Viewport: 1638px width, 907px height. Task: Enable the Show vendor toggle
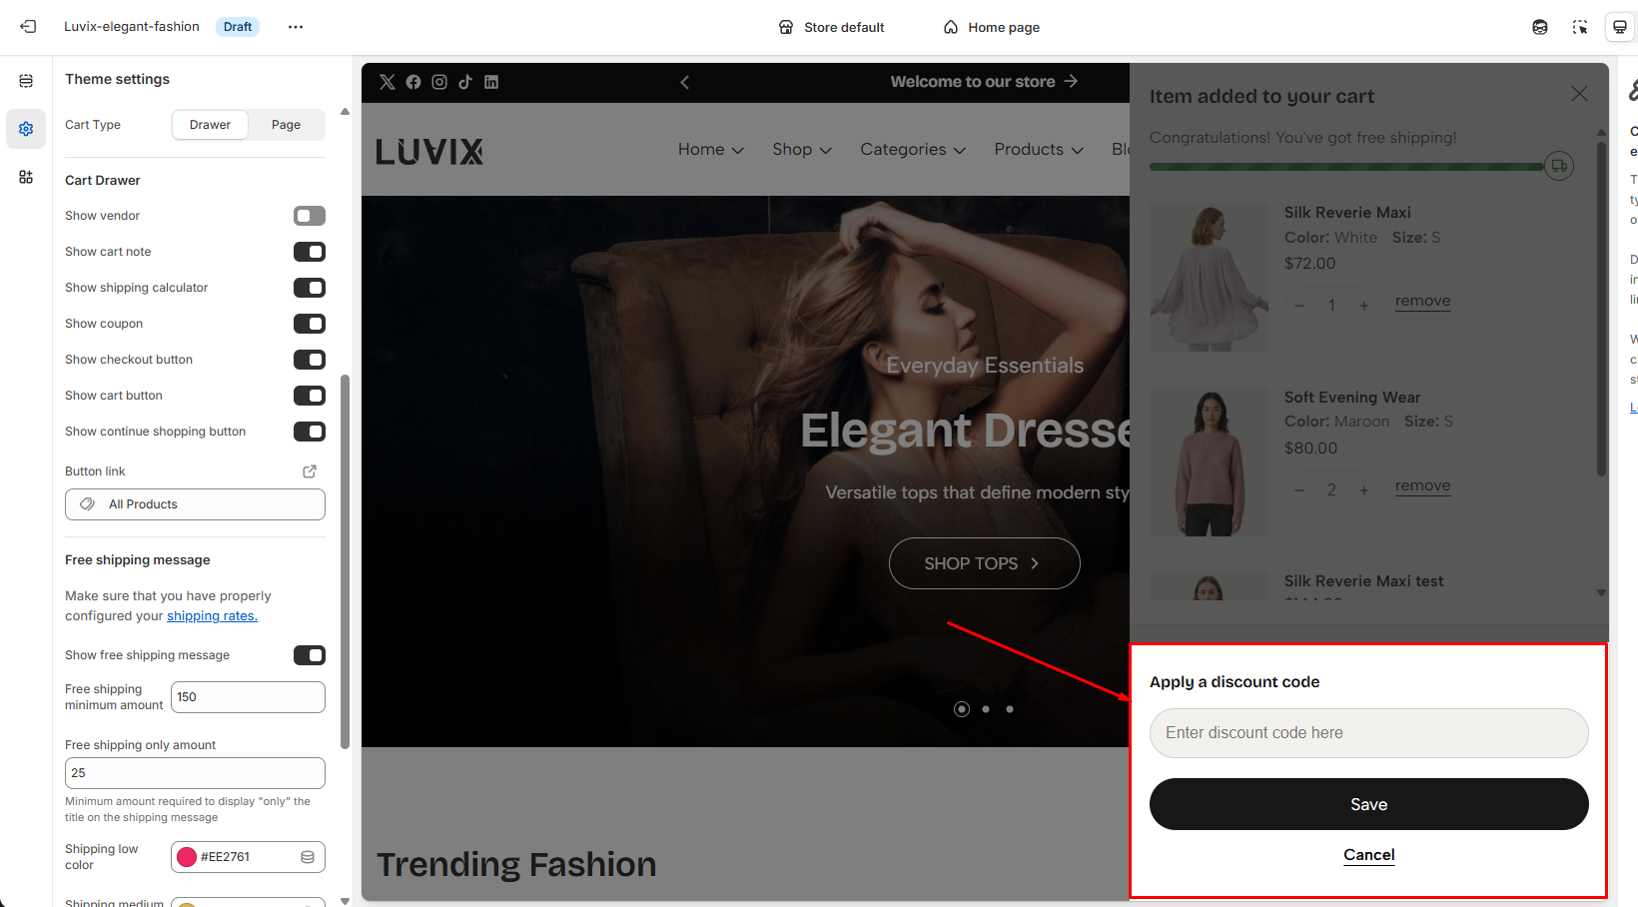pos(310,216)
